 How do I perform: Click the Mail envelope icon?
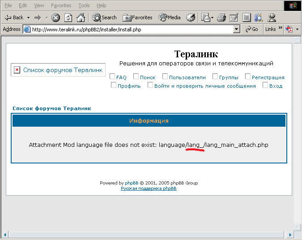pos(206,17)
